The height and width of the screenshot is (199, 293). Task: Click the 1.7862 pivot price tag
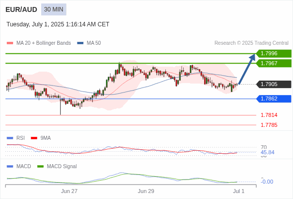point(274,99)
